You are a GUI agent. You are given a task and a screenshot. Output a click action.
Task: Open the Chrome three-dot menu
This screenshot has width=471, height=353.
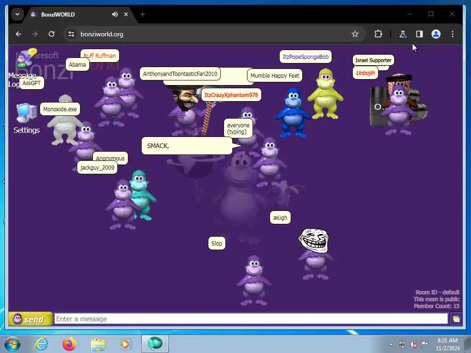click(x=453, y=34)
